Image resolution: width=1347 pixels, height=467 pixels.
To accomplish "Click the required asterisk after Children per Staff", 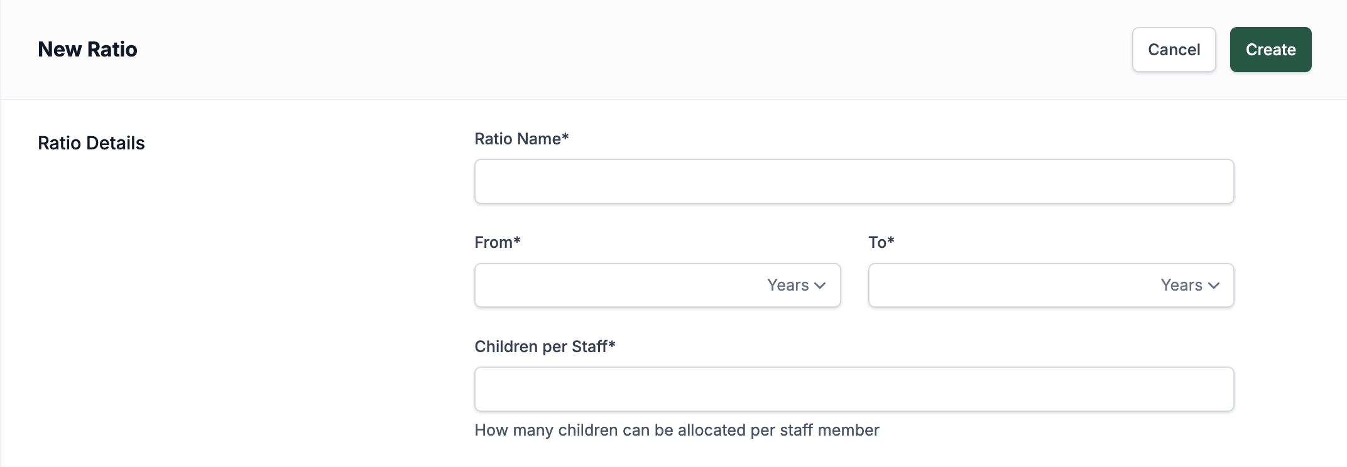I will [x=612, y=344].
